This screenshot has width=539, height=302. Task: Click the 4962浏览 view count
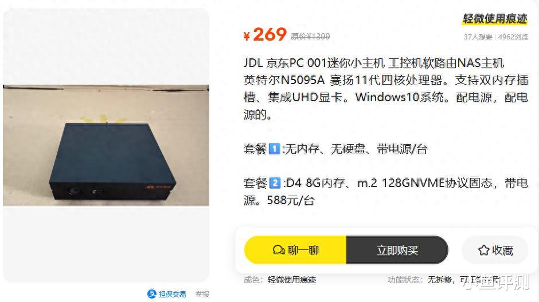pyautogui.click(x=513, y=37)
